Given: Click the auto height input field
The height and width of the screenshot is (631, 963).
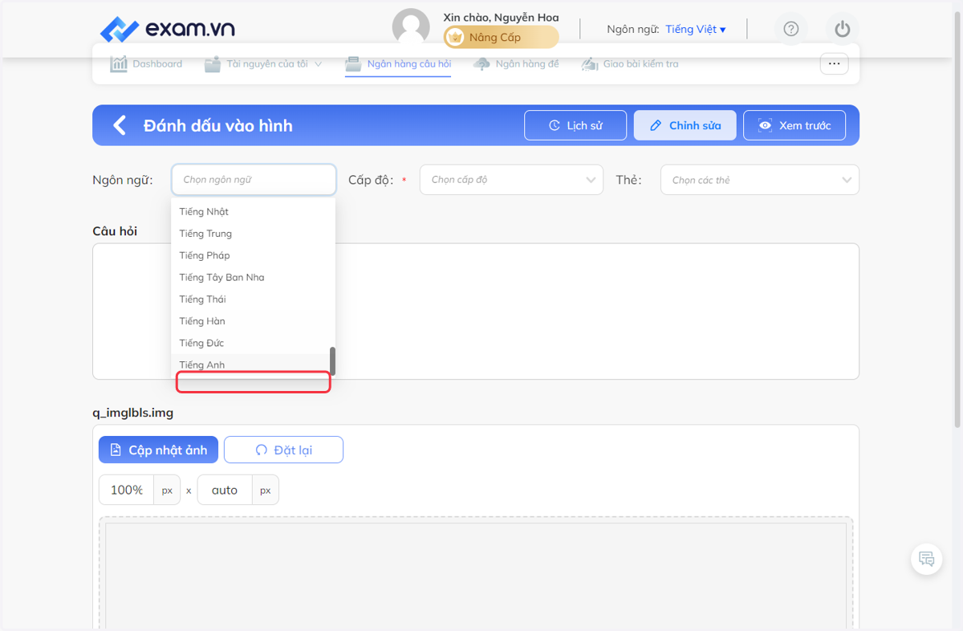Looking at the screenshot, I should (225, 490).
